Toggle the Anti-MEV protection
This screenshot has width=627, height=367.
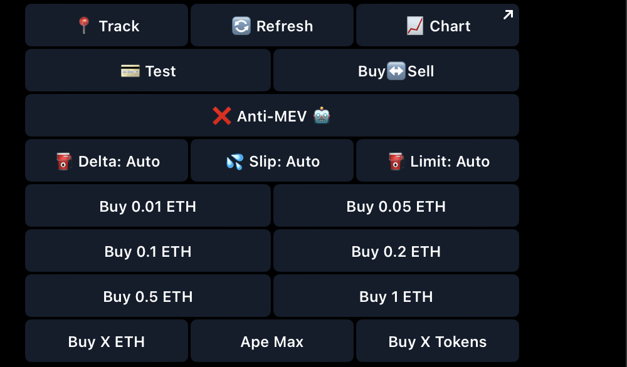272,116
